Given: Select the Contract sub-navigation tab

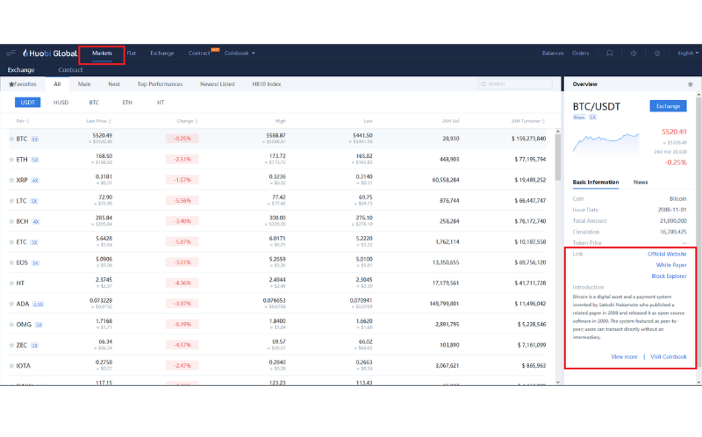Looking at the screenshot, I should [70, 70].
